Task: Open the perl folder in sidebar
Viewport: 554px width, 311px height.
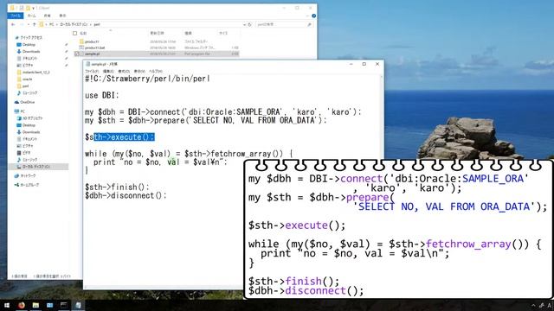Action: [x=25, y=86]
